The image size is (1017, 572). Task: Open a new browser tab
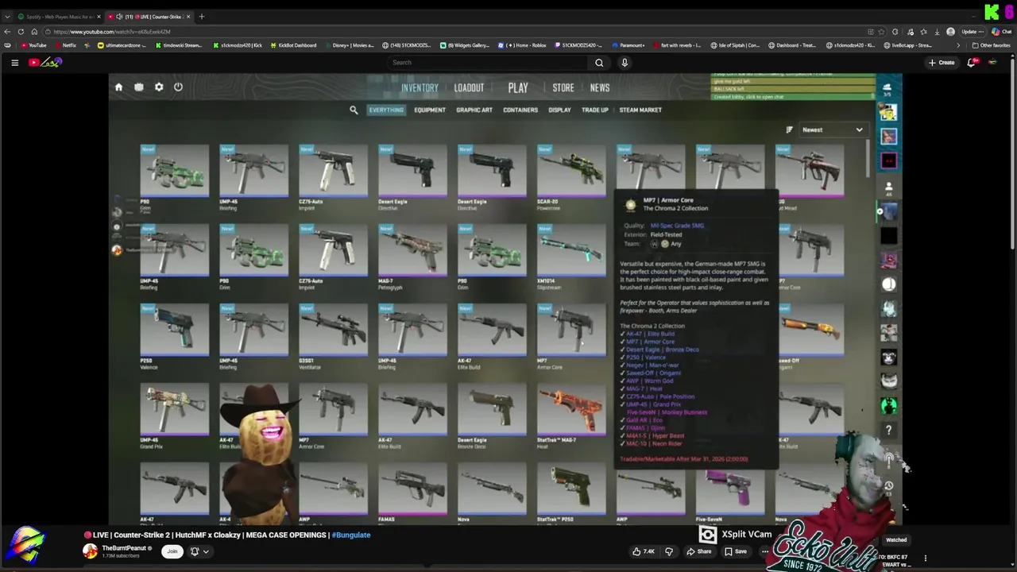point(202,17)
